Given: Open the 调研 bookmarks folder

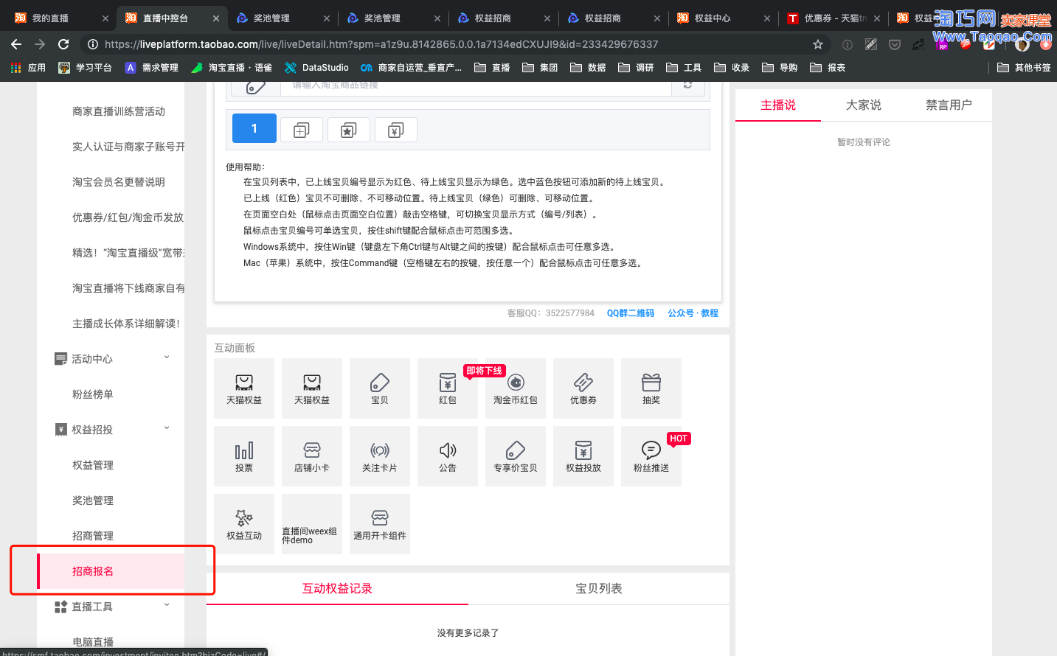Looking at the screenshot, I should pyautogui.click(x=636, y=68).
